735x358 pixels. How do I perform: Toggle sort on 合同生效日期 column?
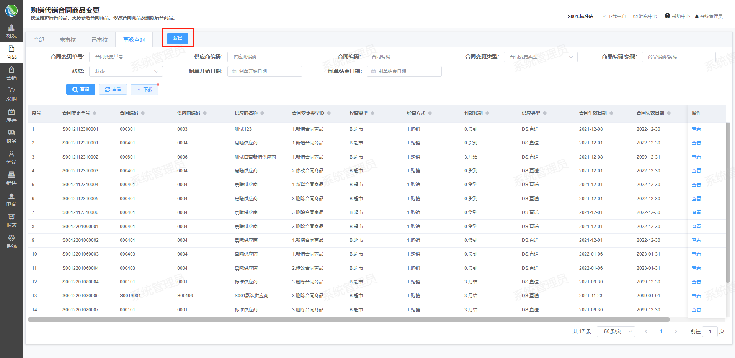(x=611, y=113)
